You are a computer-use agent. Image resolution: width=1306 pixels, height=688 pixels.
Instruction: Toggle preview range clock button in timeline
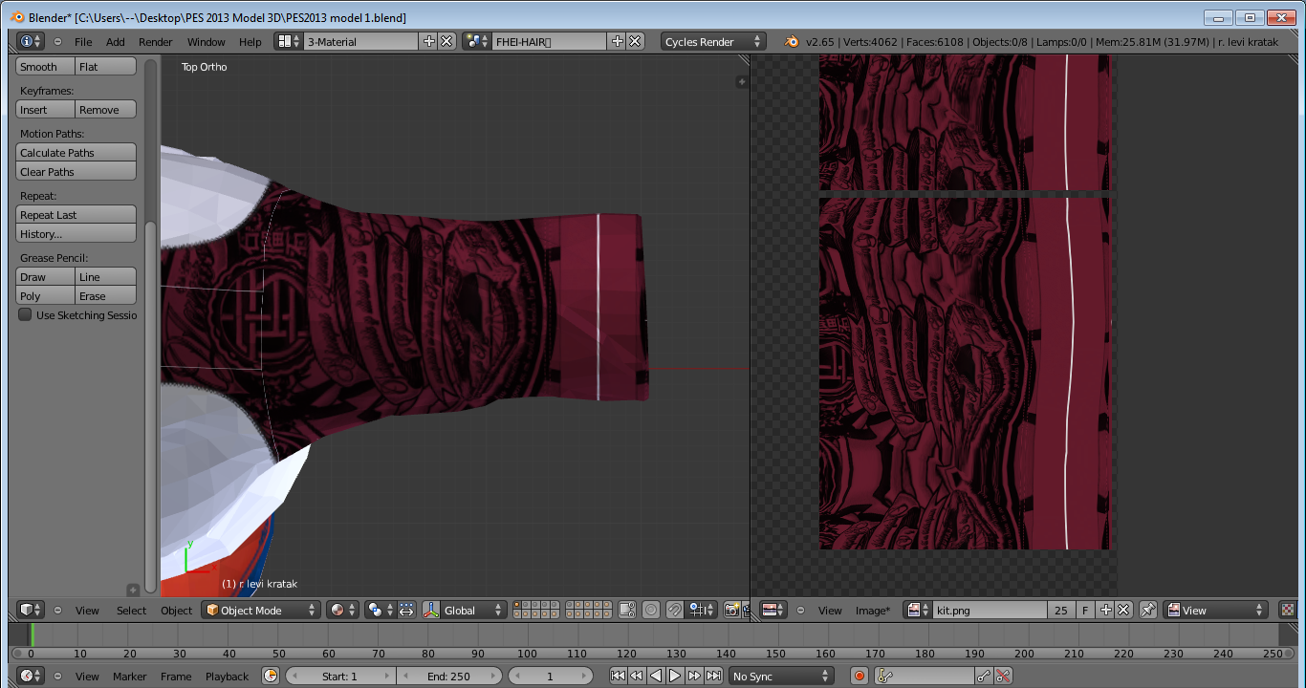coord(270,676)
